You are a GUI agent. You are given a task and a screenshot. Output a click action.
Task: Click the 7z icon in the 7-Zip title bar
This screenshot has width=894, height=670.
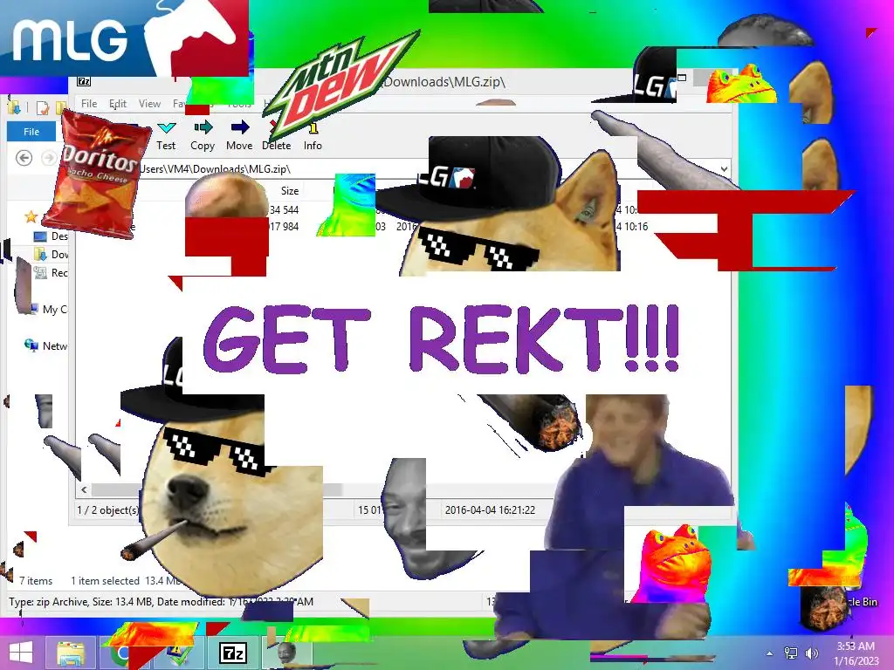point(84,81)
